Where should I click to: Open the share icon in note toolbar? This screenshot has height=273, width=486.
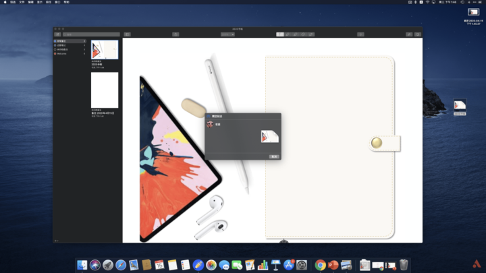point(175,34)
